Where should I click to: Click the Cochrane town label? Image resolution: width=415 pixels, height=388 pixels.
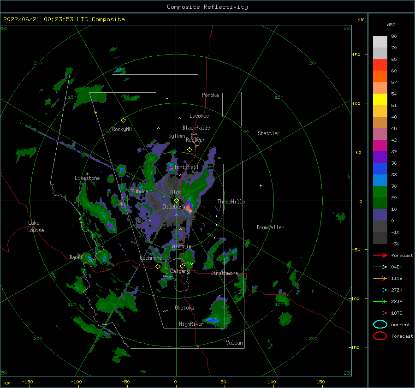point(151,258)
